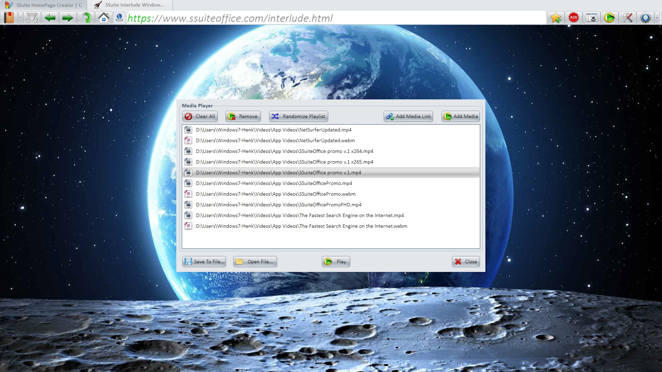Open the dropdown arrow beside bookmarks icon
The height and width of the screenshot is (372, 662).
point(20,18)
